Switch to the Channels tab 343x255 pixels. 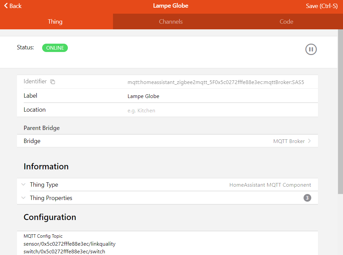click(171, 22)
